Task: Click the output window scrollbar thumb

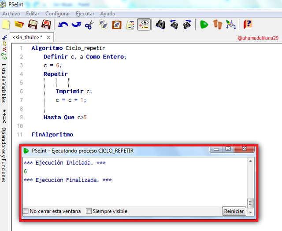Action: click(251, 203)
